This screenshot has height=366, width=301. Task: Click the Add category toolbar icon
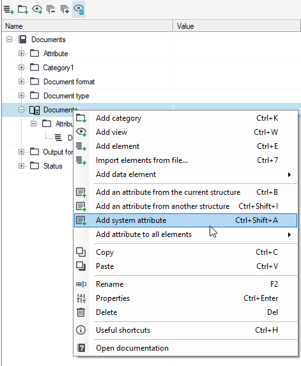23,10
